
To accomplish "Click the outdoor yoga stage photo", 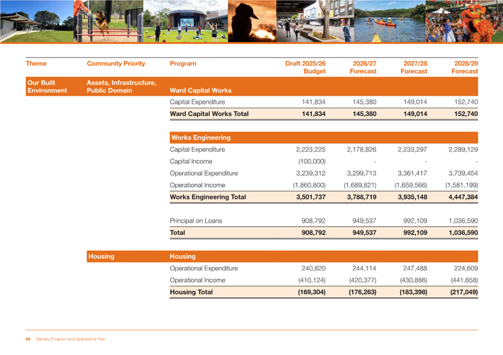I will (186, 21).
